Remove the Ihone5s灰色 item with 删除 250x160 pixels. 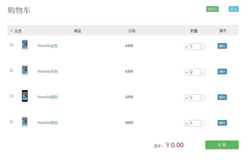click(222, 72)
